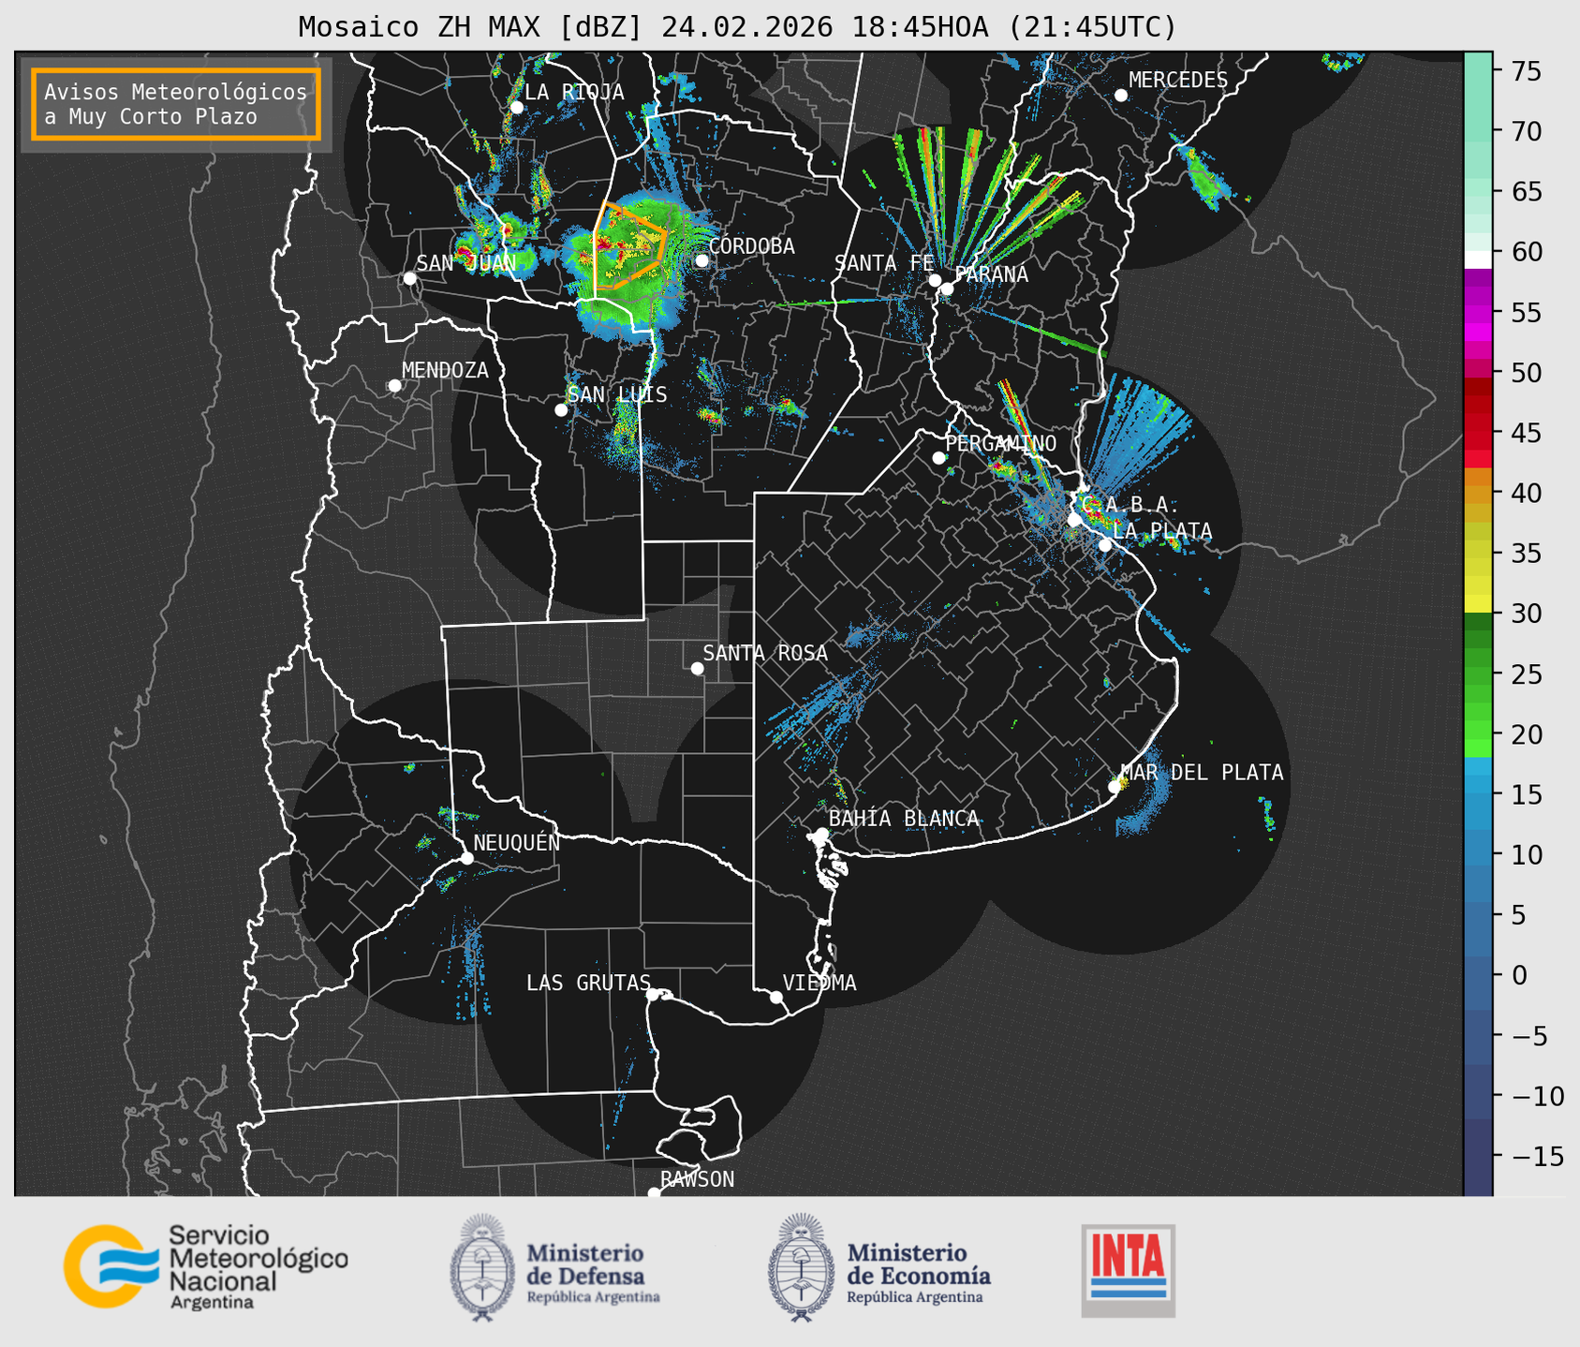Click the Bahía Blanca city marker
The height and width of the screenshot is (1347, 1580).
pyautogui.click(x=821, y=834)
